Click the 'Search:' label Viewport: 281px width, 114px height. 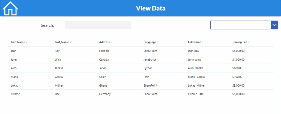(47, 25)
